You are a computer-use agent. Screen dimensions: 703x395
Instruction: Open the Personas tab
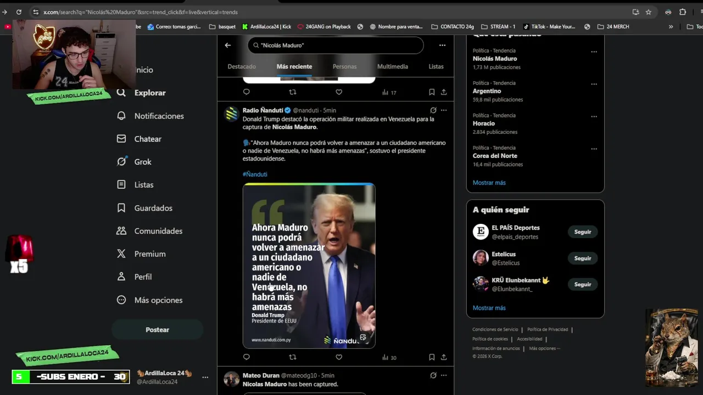tap(344, 66)
